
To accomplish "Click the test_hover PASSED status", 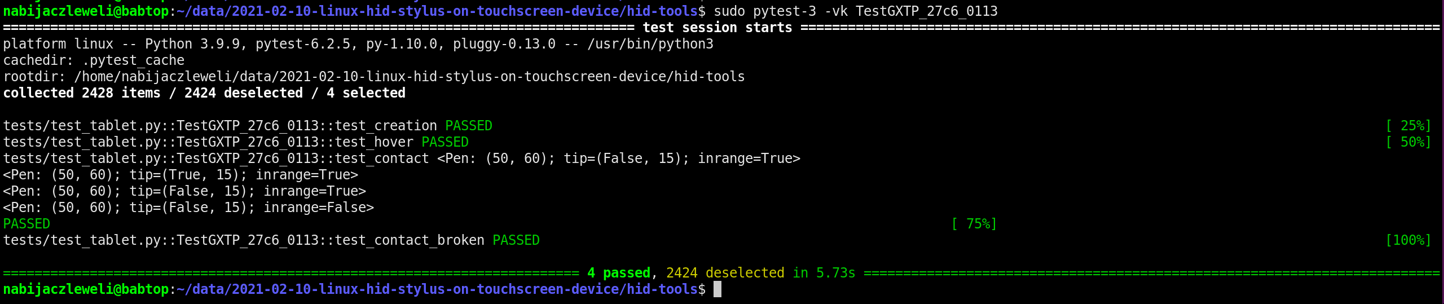I will [444, 142].
